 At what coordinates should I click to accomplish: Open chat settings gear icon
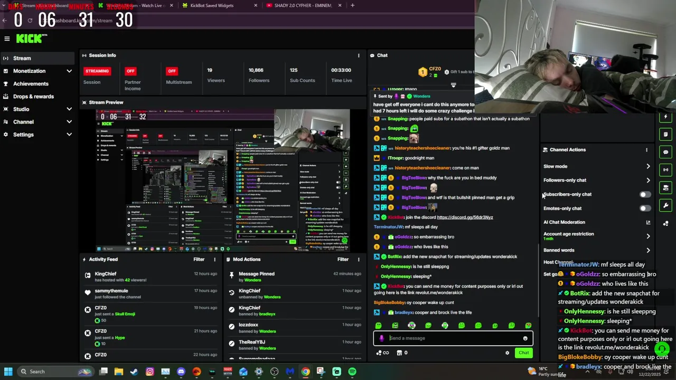pos(508,353)
